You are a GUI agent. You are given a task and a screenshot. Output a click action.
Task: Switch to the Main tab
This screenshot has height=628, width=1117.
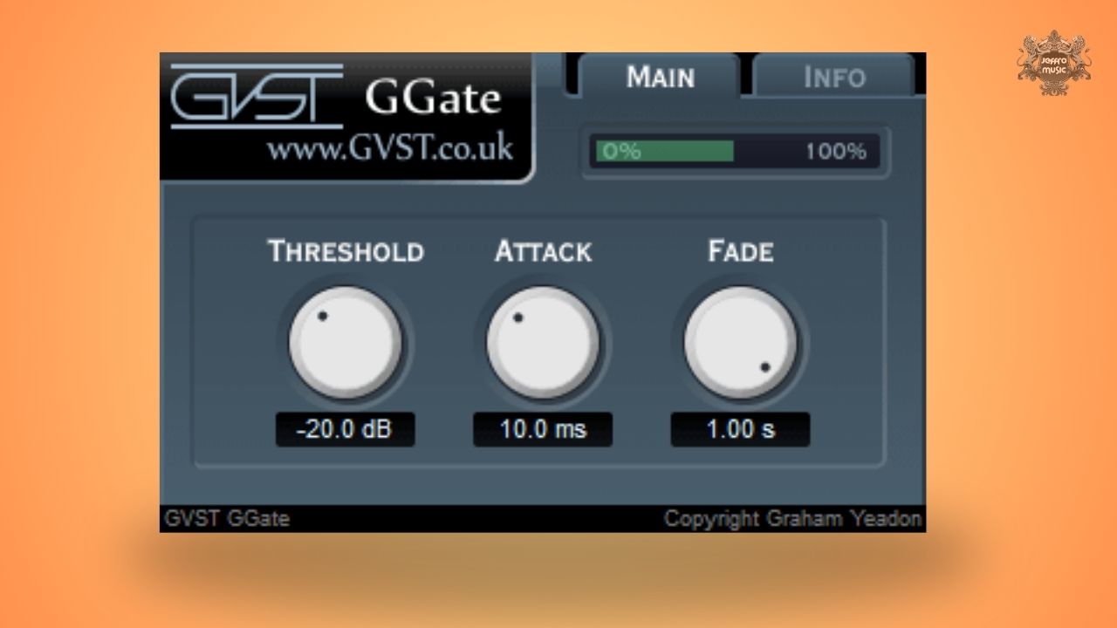pyautogui.click(x=660, y=77)
